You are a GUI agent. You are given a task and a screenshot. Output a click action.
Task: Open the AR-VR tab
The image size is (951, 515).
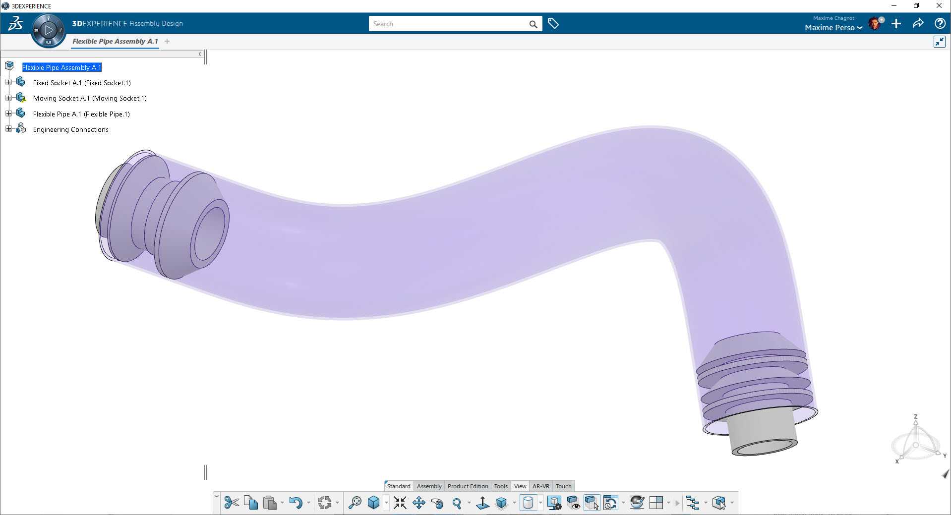pyautogui.click(x=540, y=486)
